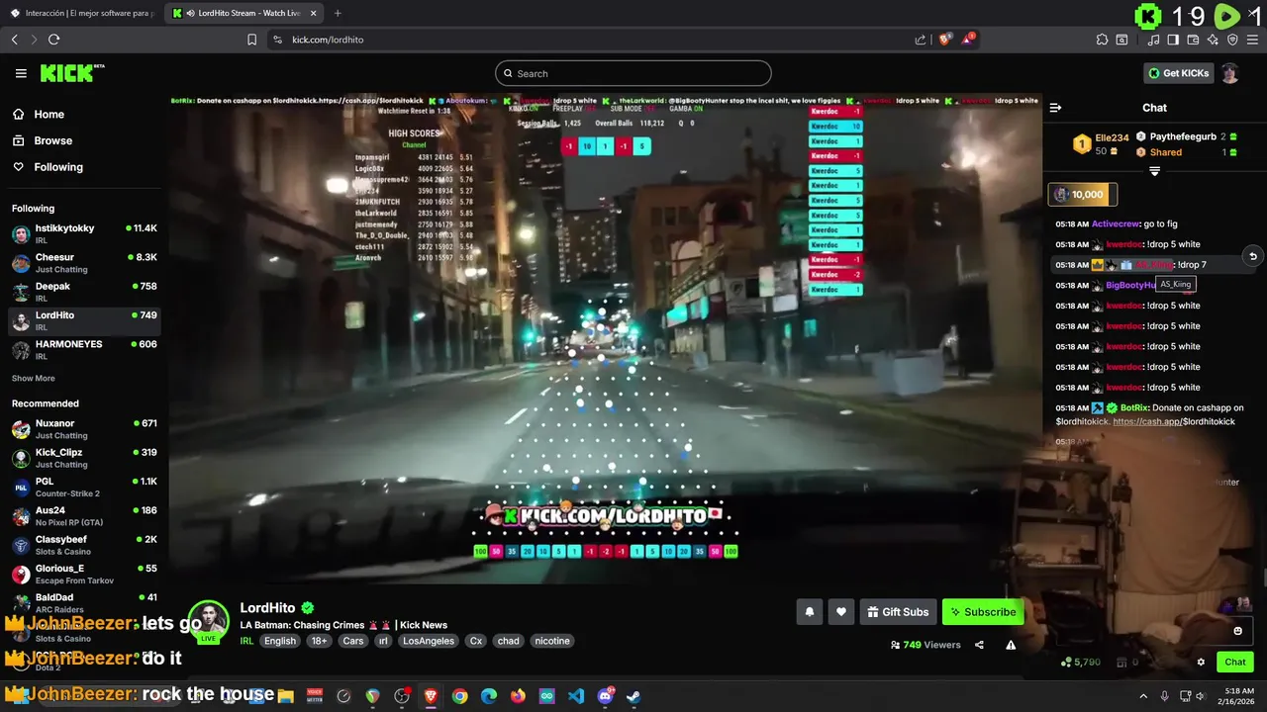Report stream with warning triangle icon
This screenshot has width=1267, height=712.
click(1011, 645)
